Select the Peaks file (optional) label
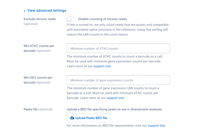This screenshot has width=210, height=138. click(x=38, y=109)
